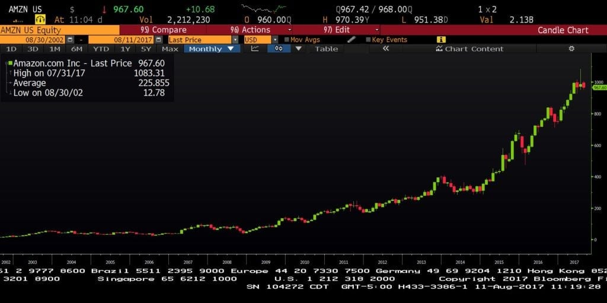Open chart type dropdown arrow

coord(298,49)
